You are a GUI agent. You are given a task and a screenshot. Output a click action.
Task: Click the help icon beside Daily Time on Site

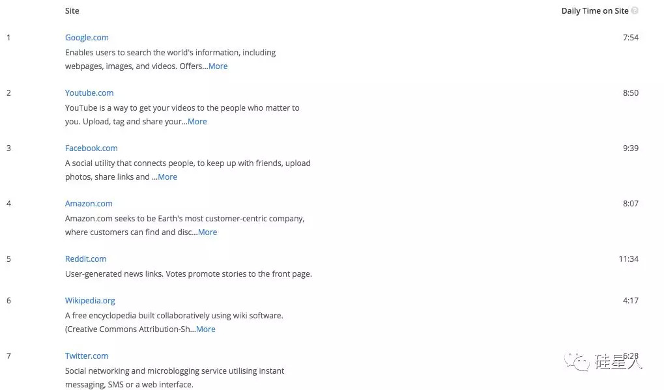click(635, 11)
